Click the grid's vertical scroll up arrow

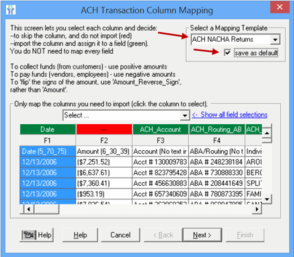click(267, 133)
